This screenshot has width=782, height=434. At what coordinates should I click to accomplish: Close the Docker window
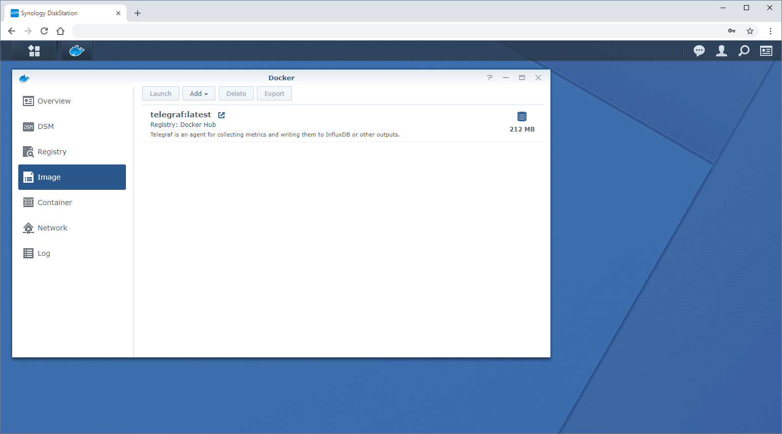(538, 78)
